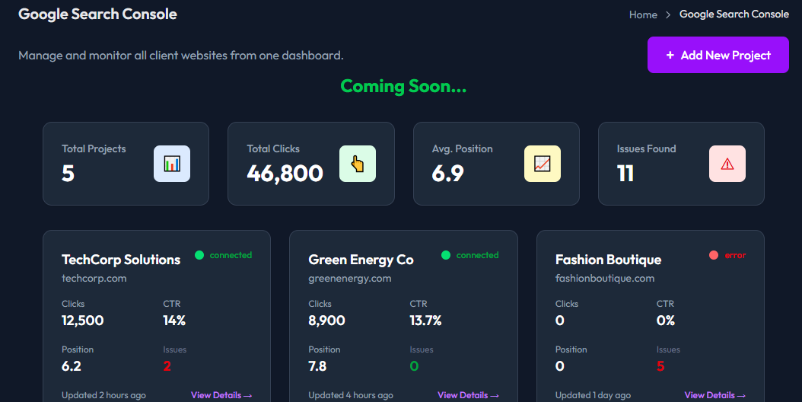The width and height of the screenshot is (802, 402).
Task: Click Google Search Console breadcrumb item
Action: tap(734, 14)
